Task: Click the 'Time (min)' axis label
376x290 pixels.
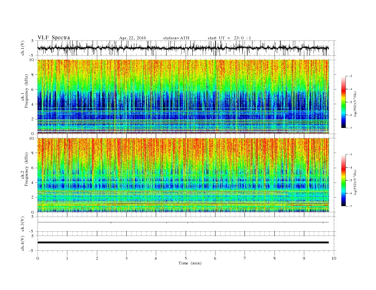Action: (x=190, y=263)
